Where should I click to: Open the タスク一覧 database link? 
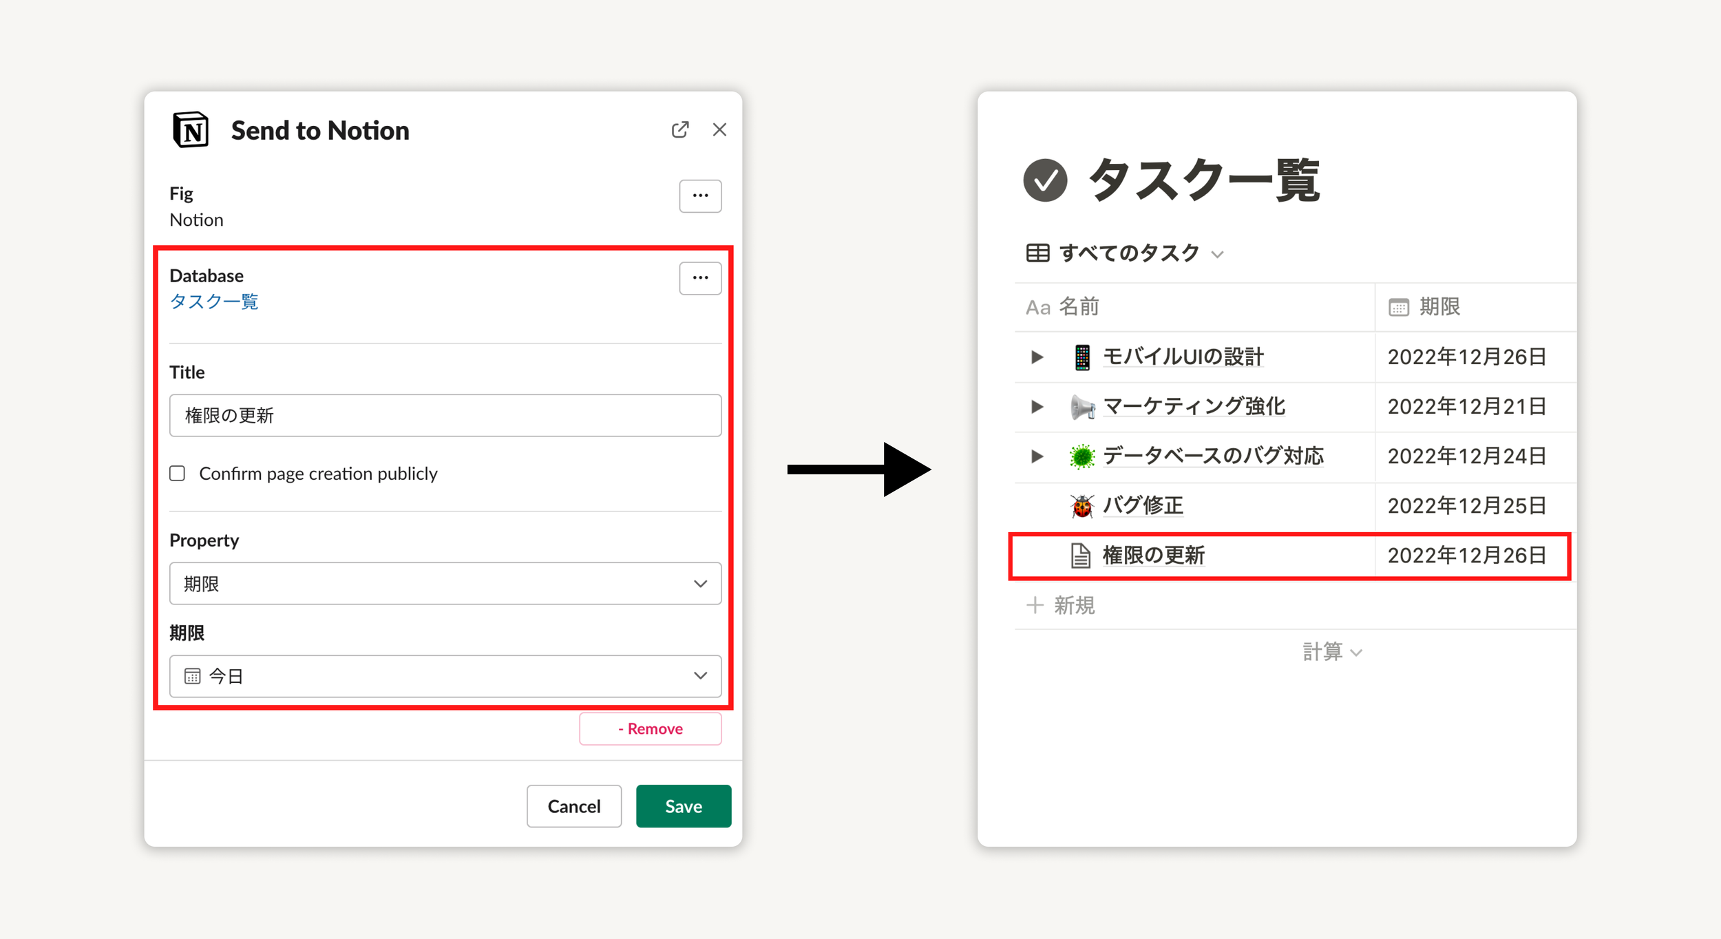click(213, 301)
